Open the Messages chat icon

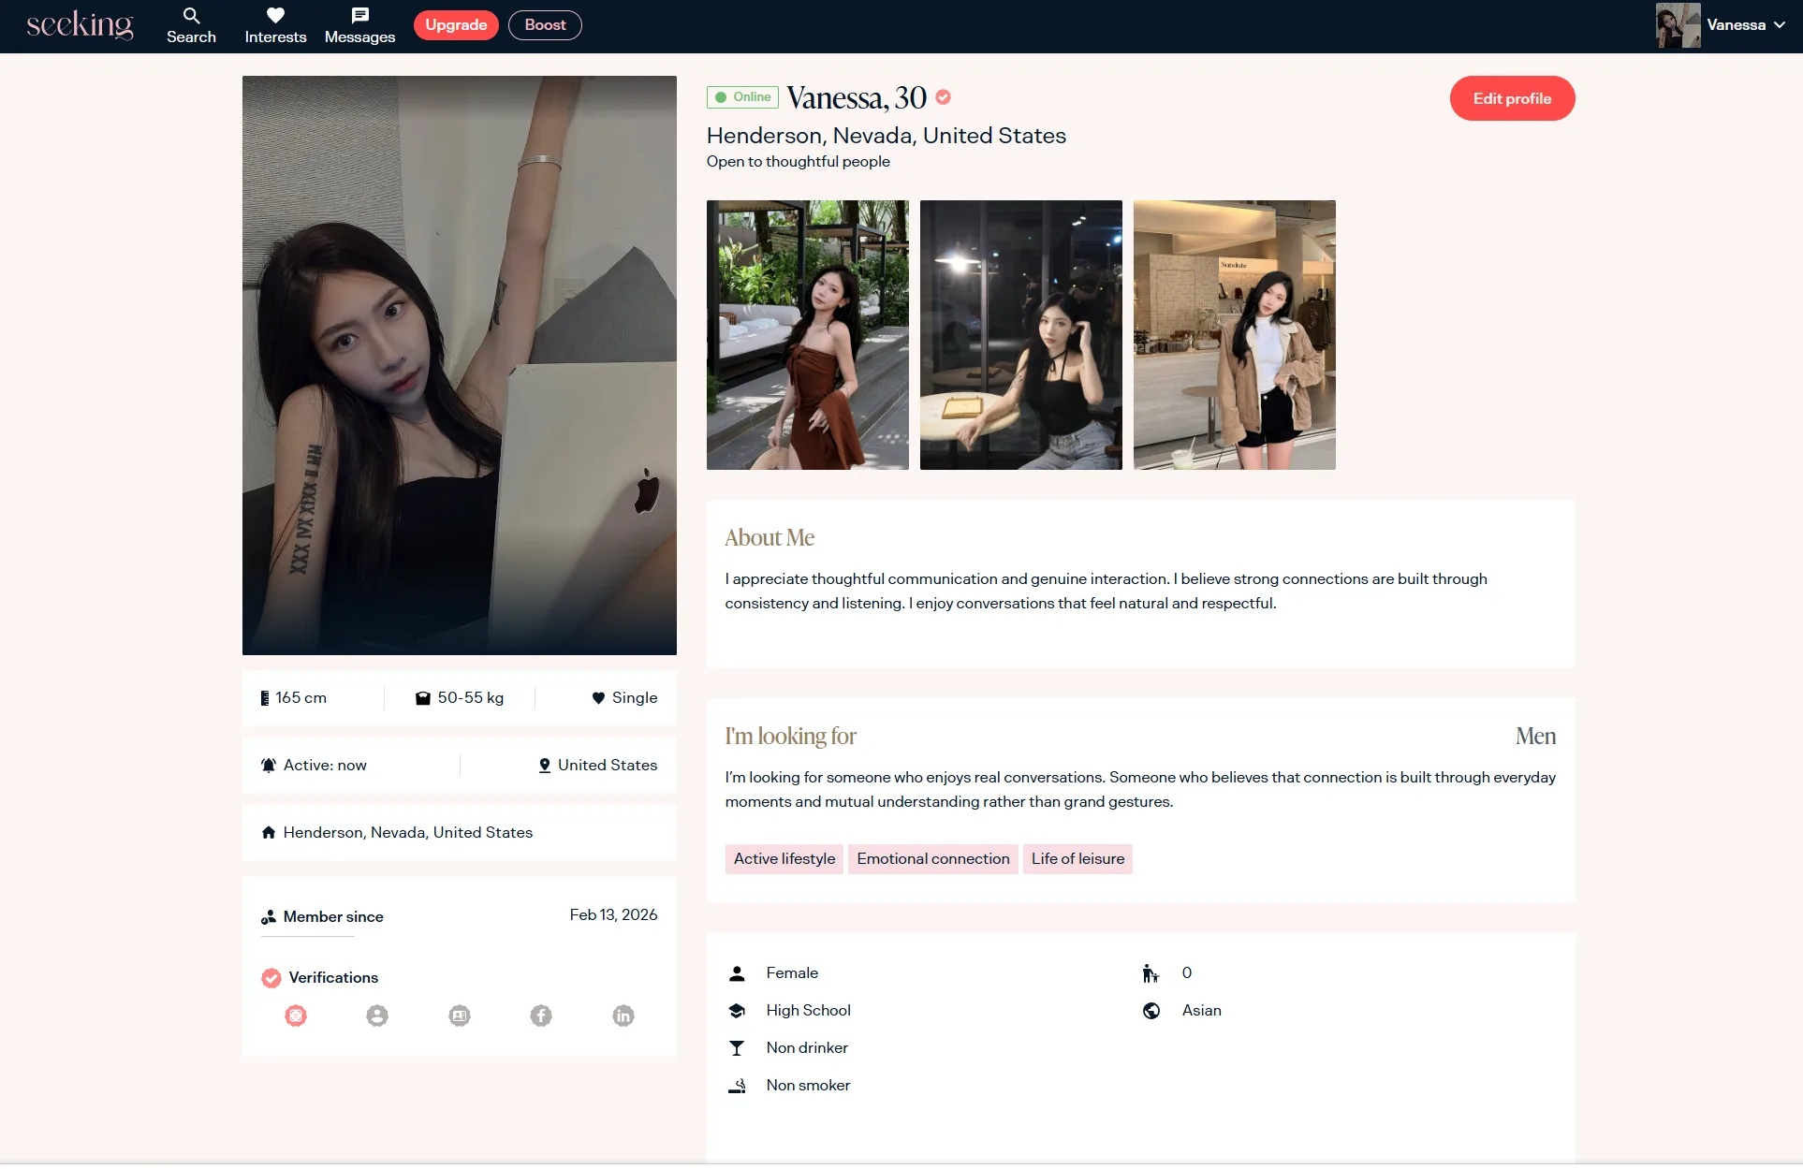359,16
